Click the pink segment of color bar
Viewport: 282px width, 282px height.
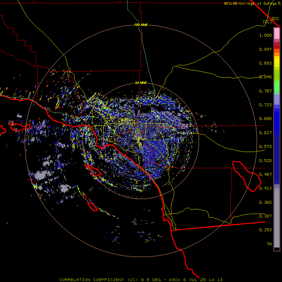[x=277, y=33]
